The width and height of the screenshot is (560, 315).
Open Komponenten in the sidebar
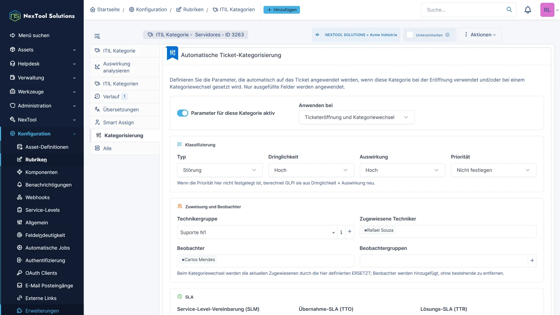[x=41, y=172]
